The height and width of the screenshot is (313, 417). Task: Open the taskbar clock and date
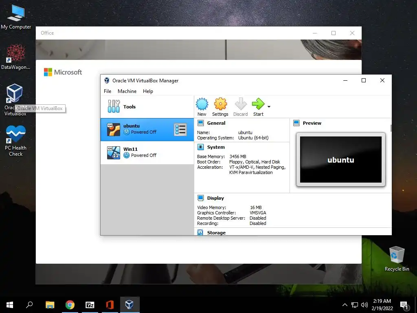[x=382, y=305]
